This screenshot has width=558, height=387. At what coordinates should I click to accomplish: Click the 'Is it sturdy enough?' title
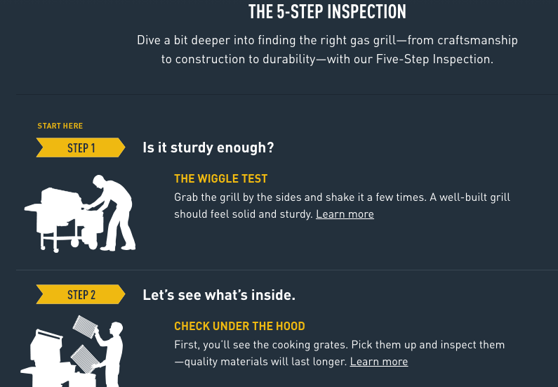tap(208, 147)
